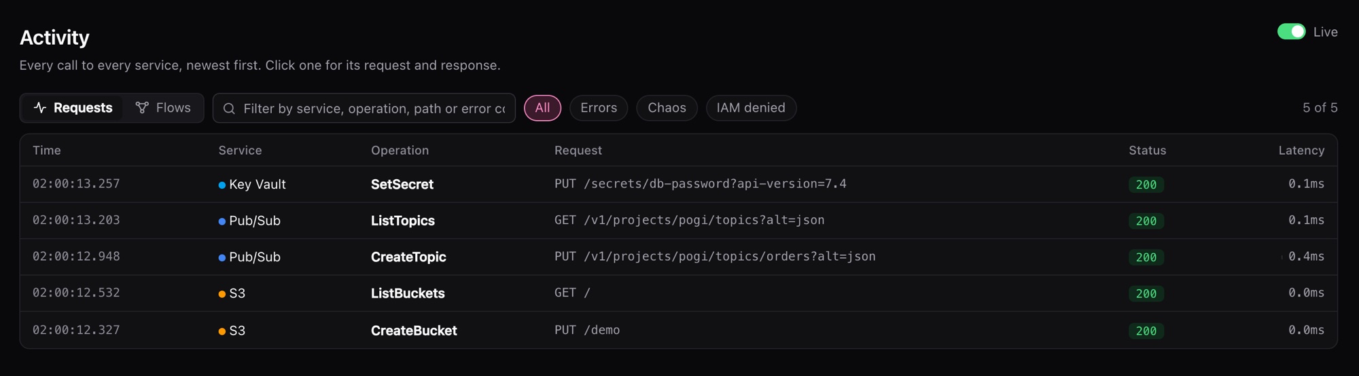This screenshot has height=376, width=1359.
Task: Click the 5 of 5 count
Action: pyautogui.click(x=1320, y=108)
